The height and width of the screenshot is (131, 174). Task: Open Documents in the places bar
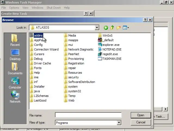15,69
